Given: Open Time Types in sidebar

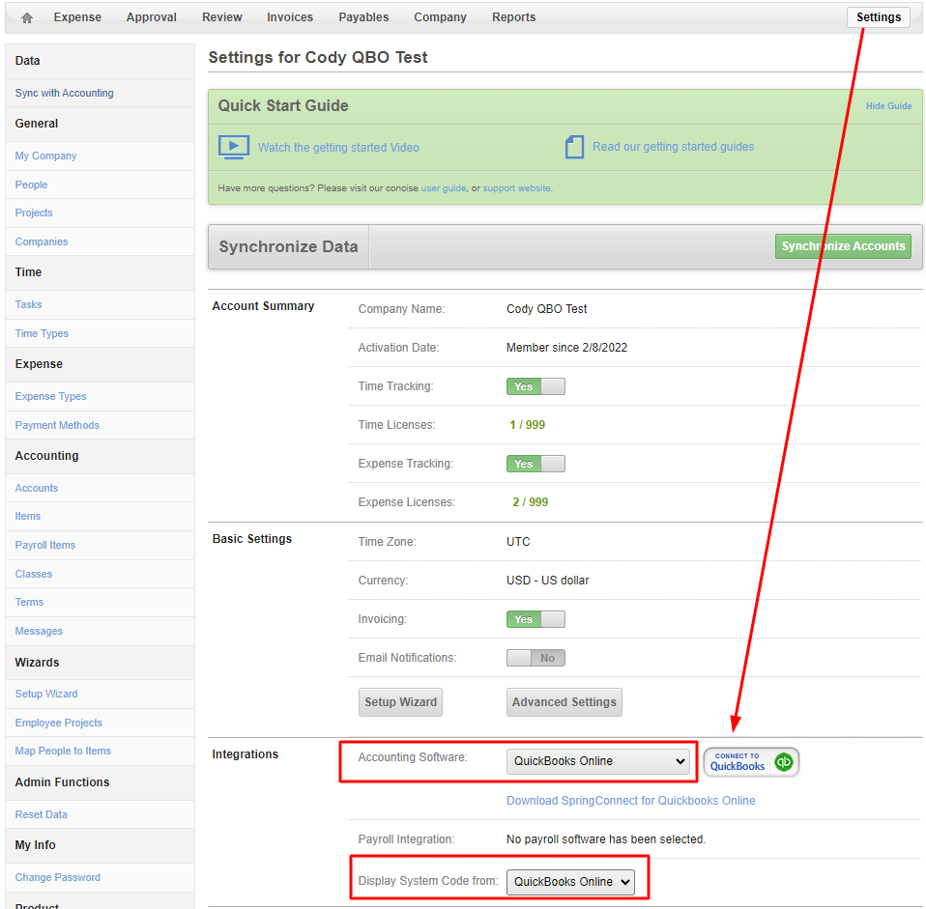Looking at the screenshot, I should click(42, 333).
